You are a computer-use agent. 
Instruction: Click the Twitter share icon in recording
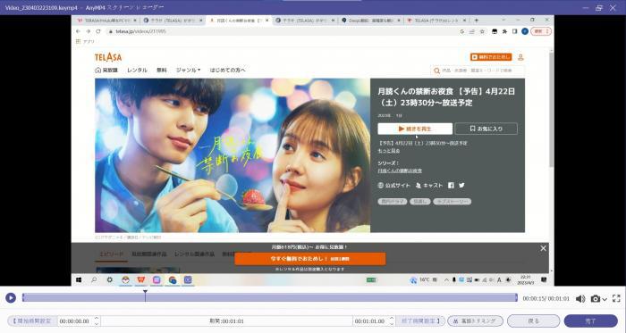461,185
